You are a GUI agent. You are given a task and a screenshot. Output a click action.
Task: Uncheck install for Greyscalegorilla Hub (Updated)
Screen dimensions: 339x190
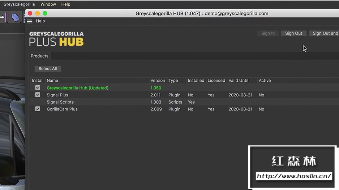point(38,87)
